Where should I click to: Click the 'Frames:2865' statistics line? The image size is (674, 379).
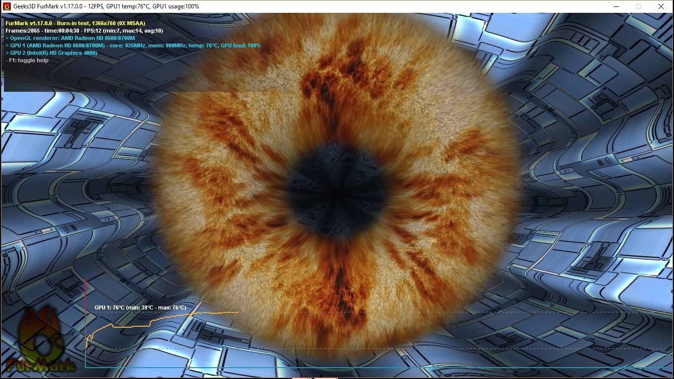coord(84,31)
